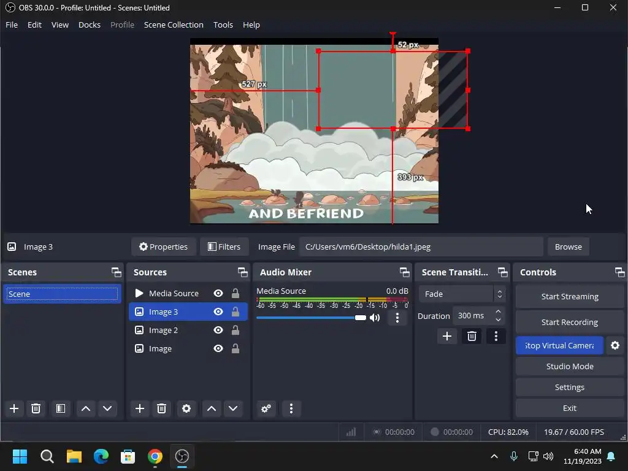Add a scene transition with plus button
The height and width of the screenshot is (471, 628).
[447, 336]
